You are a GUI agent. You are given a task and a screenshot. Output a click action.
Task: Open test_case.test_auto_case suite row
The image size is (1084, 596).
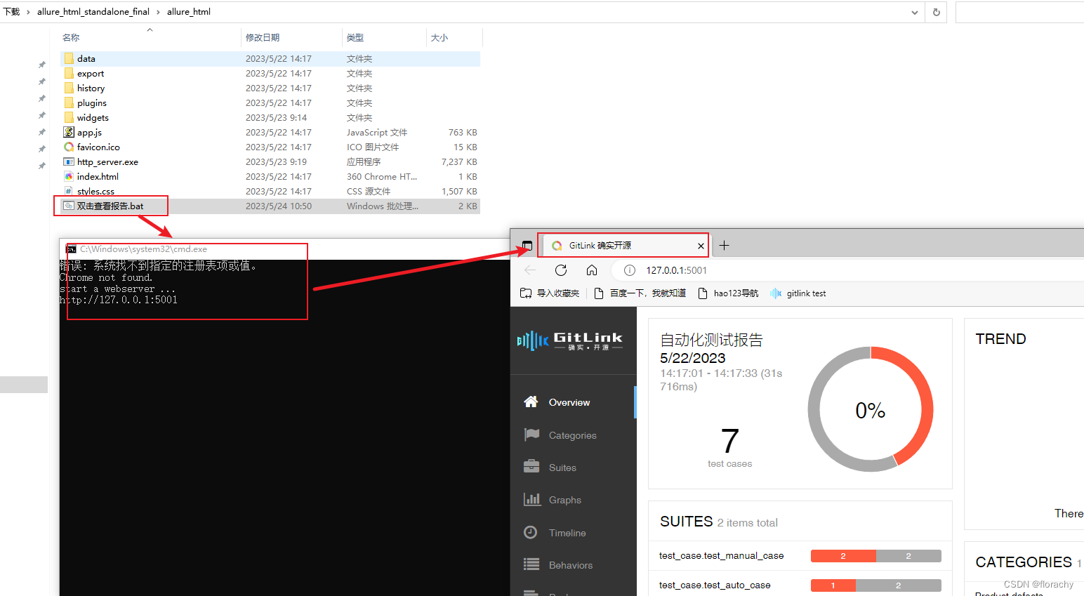[800, 585]
